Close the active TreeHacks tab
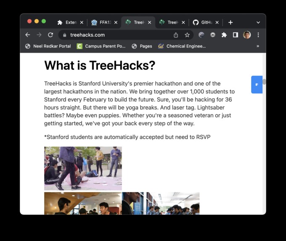The height and width of the screenshot is (241, 286). (x=150, y=22)
